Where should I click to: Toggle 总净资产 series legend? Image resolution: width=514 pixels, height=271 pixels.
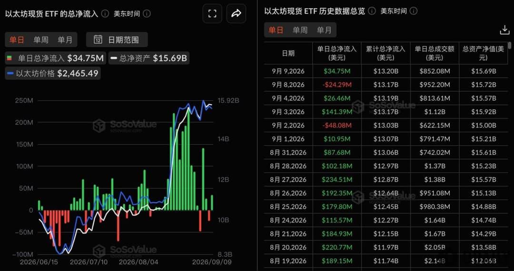coord(148,58)
